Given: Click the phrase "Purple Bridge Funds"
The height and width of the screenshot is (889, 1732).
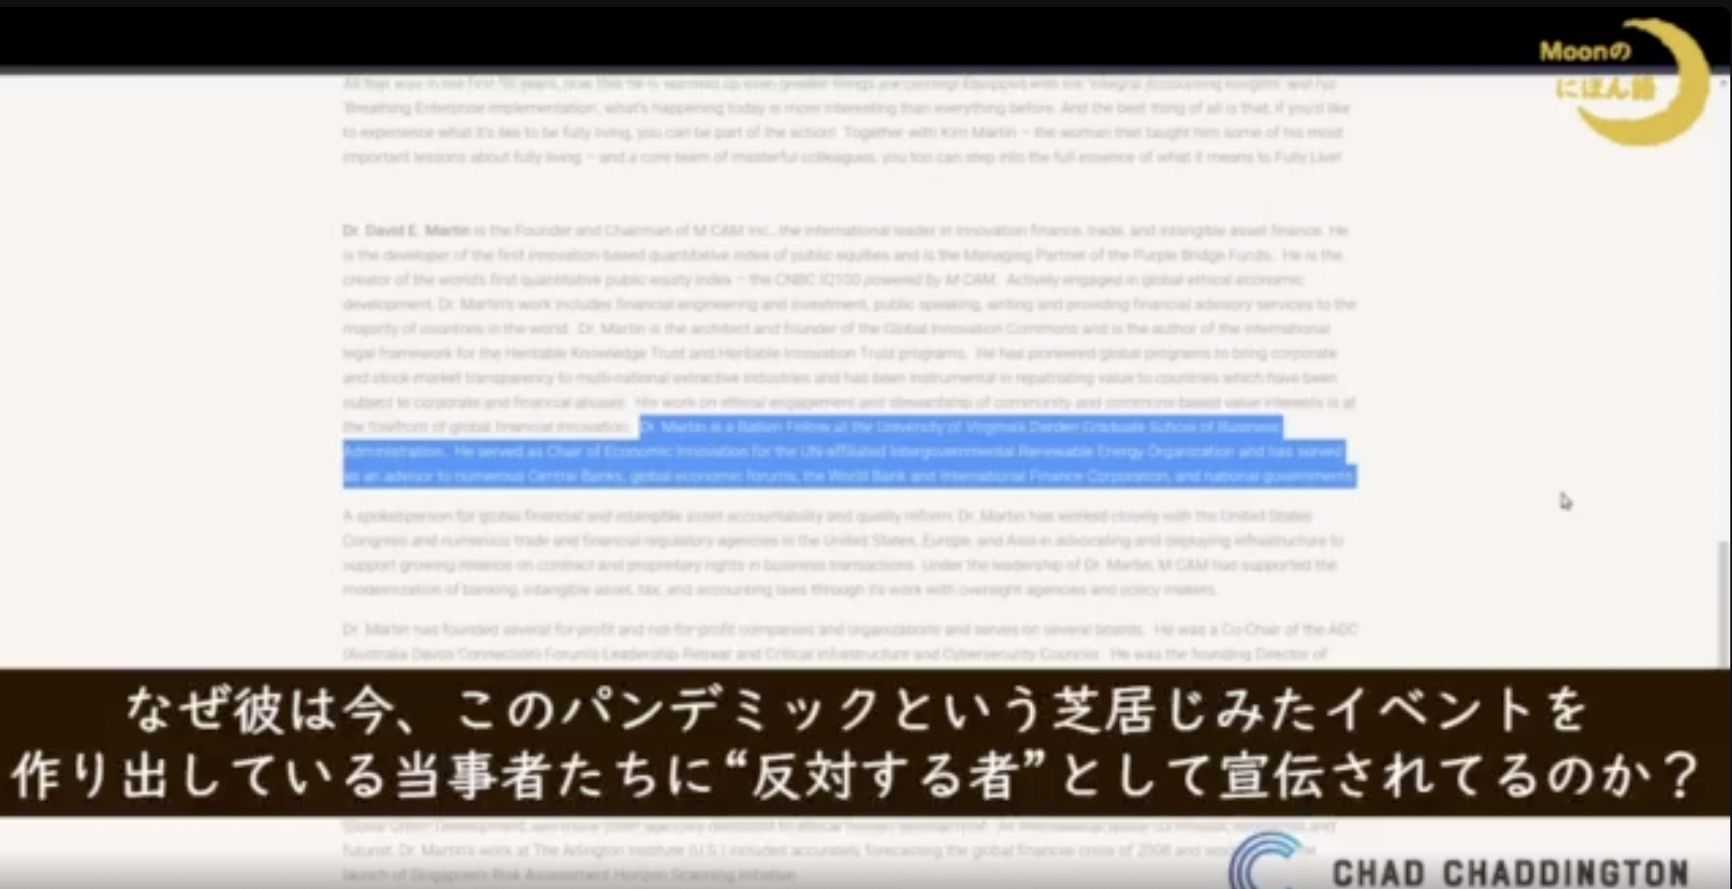Looking at the screenshot, I should pos(1203,255).
